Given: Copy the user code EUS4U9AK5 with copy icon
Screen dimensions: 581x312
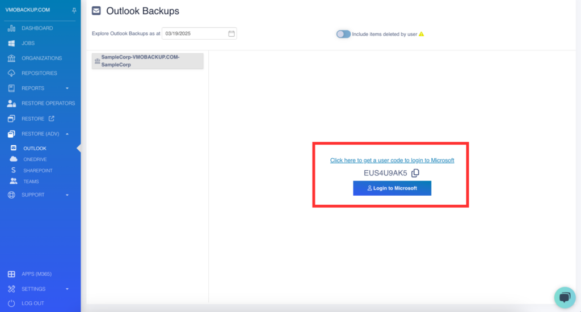Looking at the screenshot, I should [x=415, y=173].
